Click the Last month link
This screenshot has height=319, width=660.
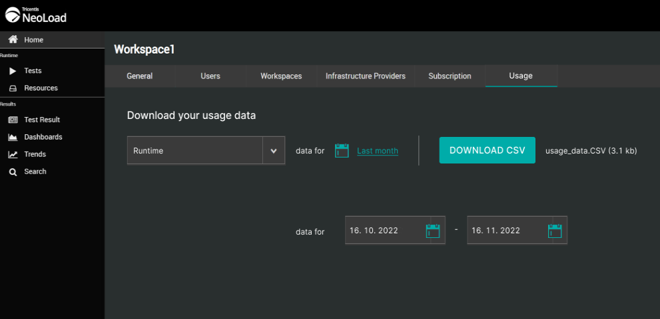coord(378,151)
